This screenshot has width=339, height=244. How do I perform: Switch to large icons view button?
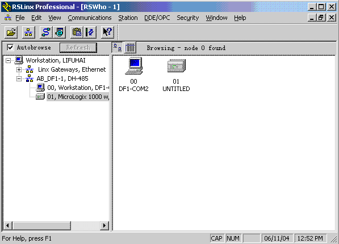pyautogui.click(x=118, y=47)
